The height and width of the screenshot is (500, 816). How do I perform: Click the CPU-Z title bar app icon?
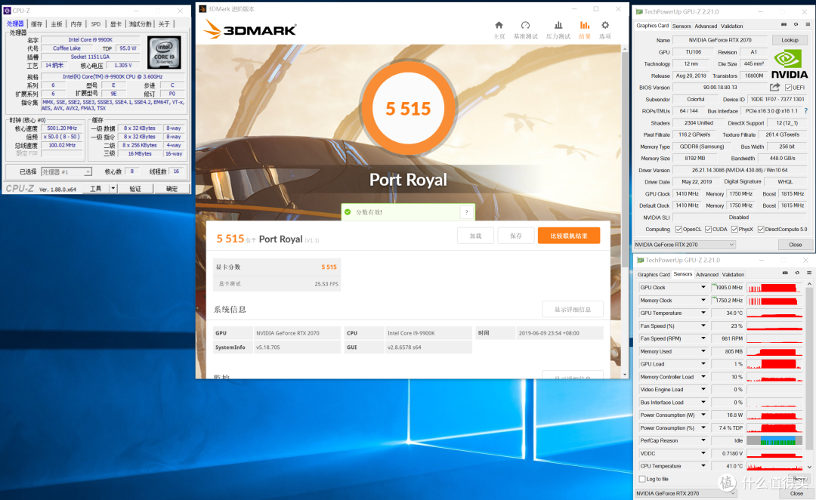(8, 11)
